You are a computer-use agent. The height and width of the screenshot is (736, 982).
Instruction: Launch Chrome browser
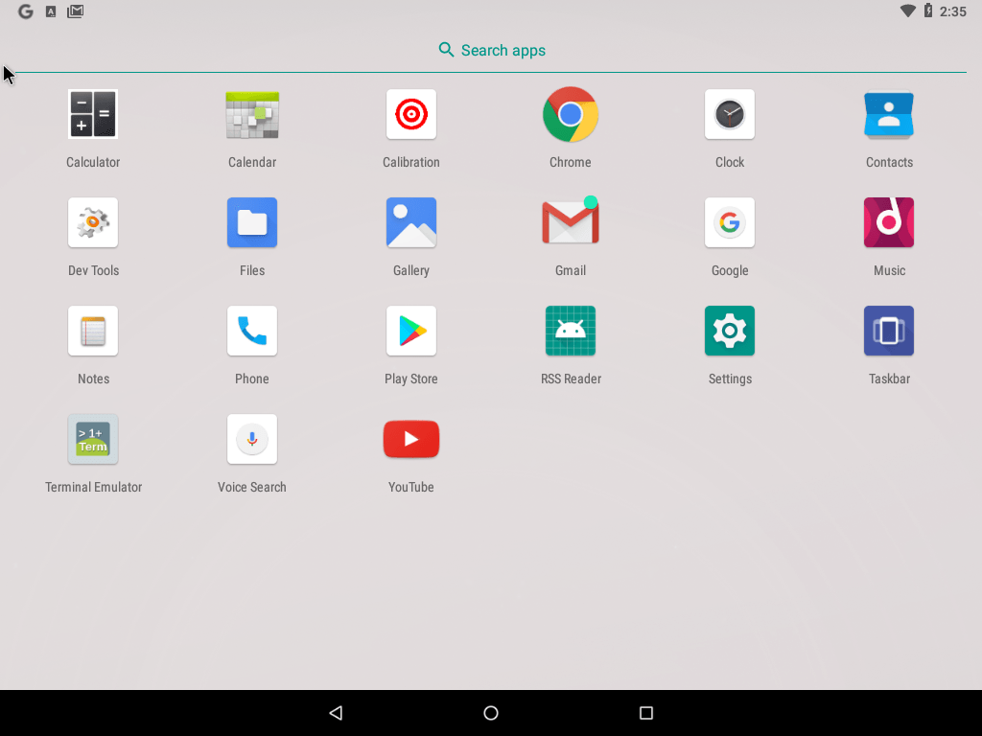(x=570, y=115)
